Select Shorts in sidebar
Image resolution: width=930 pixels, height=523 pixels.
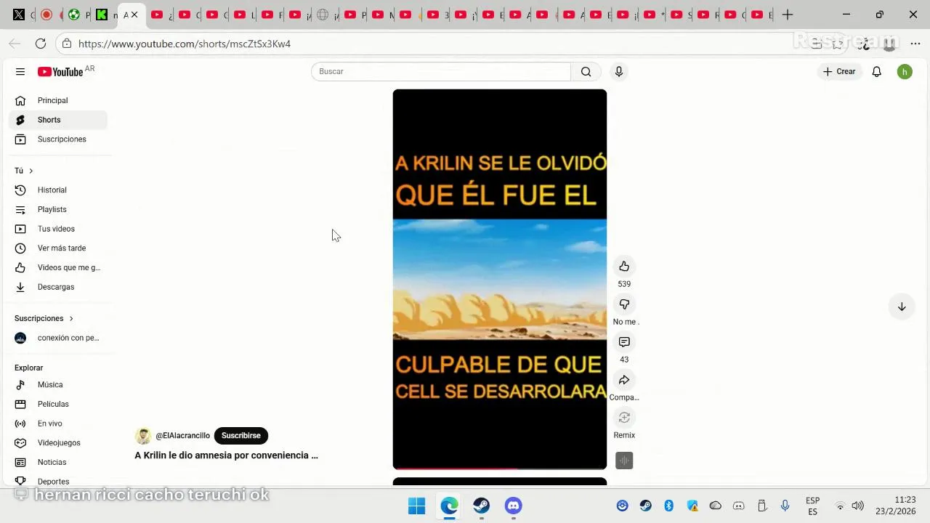58,120
